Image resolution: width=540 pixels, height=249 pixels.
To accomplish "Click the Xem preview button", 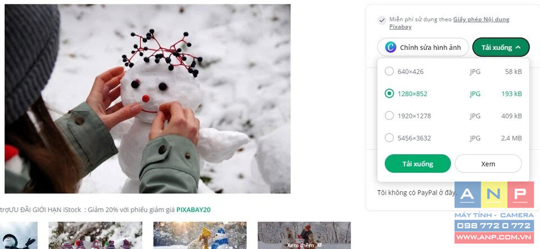I will pyautogui.click(x=488, y=164).
